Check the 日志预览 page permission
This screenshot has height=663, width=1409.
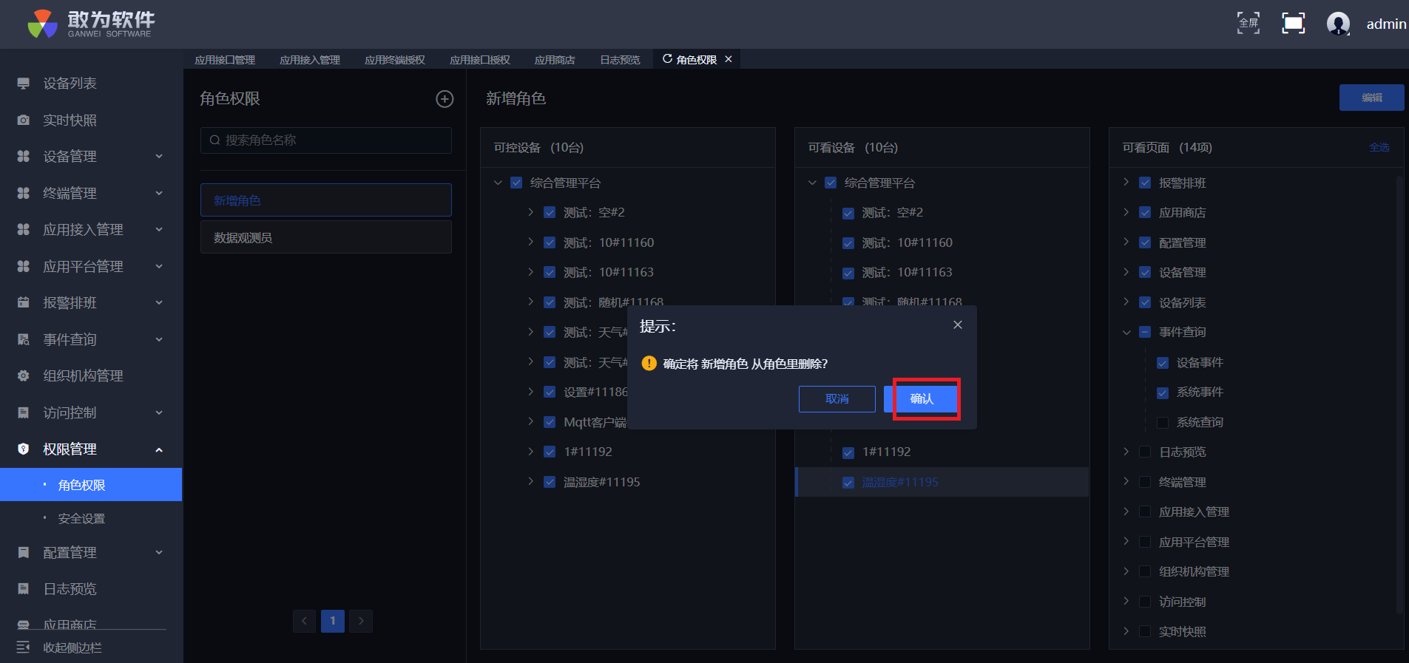coord(1145,452)
